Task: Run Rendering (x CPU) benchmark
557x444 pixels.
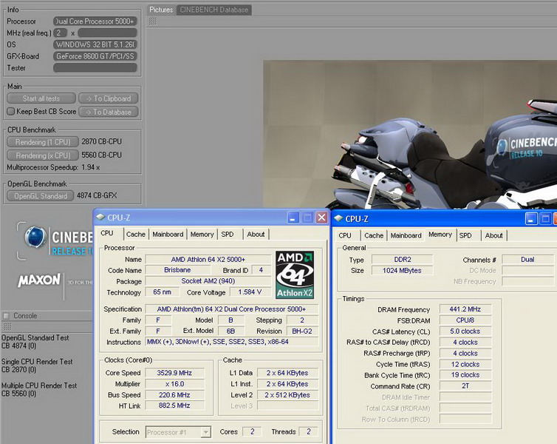Action: point(43,155)
